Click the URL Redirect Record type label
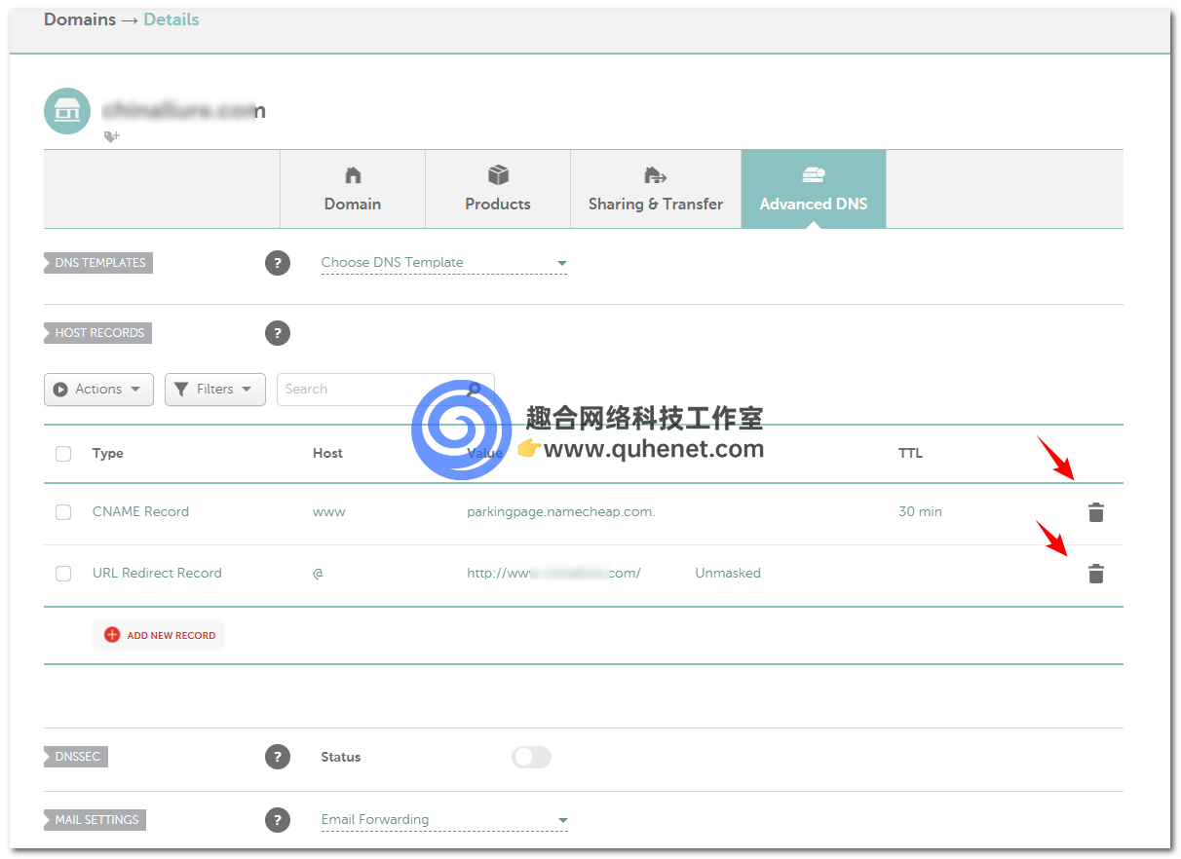Screen dimensions: 1181x859 pyautogui.click(x=157, y=574)
